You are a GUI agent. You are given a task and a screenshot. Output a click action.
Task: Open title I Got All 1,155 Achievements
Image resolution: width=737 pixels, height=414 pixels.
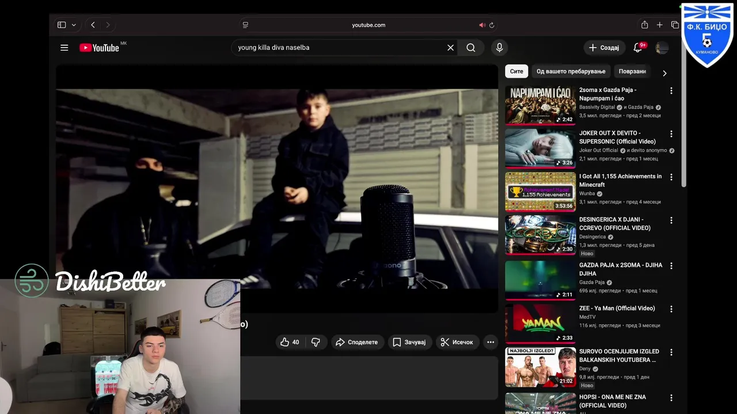[x=620, y=181]
